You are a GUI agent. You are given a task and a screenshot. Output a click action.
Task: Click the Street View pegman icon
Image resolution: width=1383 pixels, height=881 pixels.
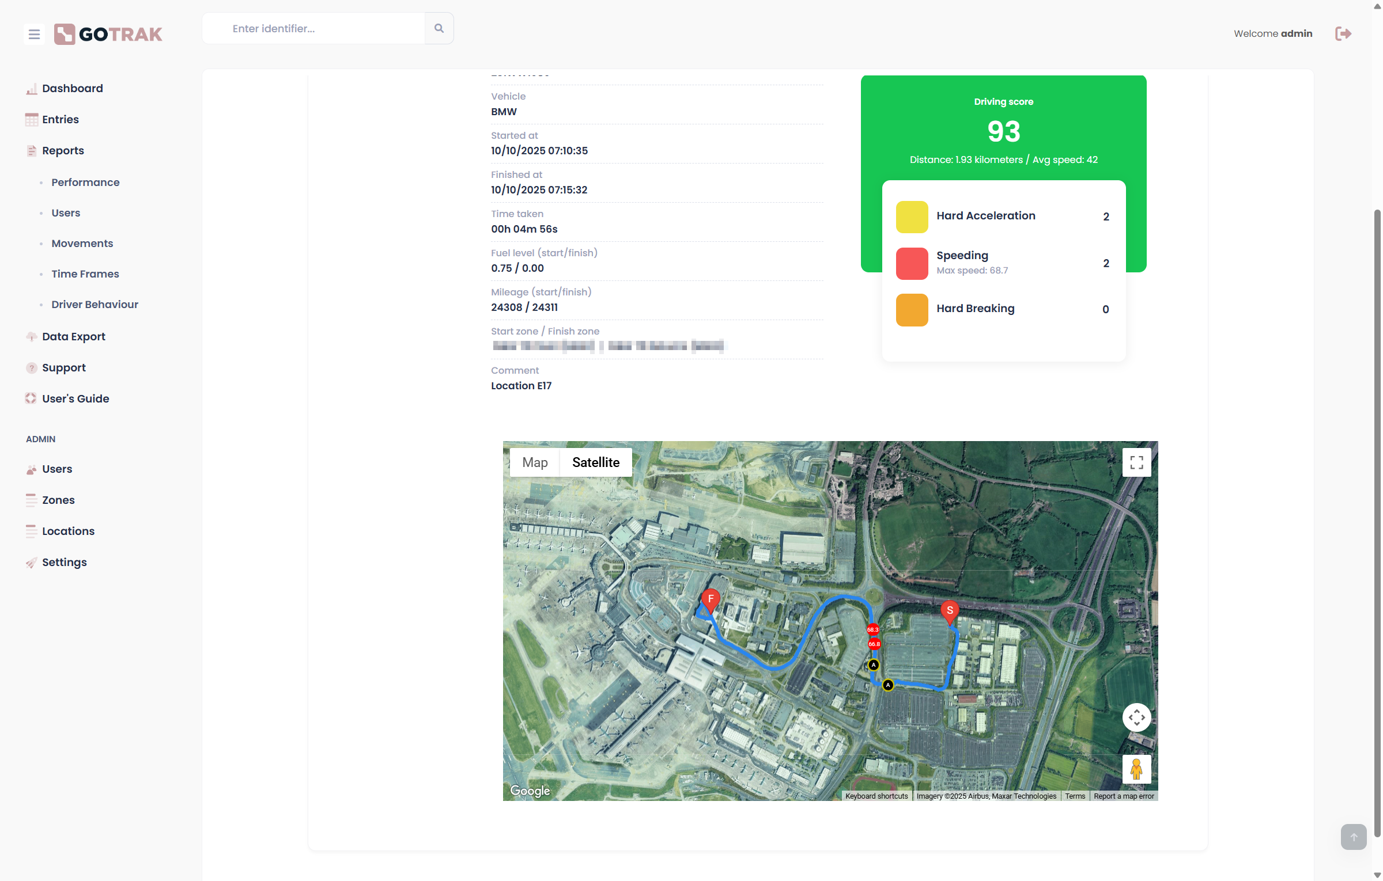coord(1136,769)
